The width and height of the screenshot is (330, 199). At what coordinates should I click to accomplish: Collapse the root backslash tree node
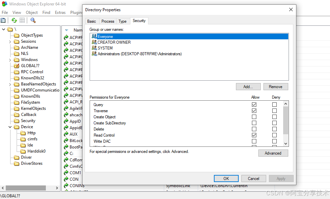click(x=4, y=29)
